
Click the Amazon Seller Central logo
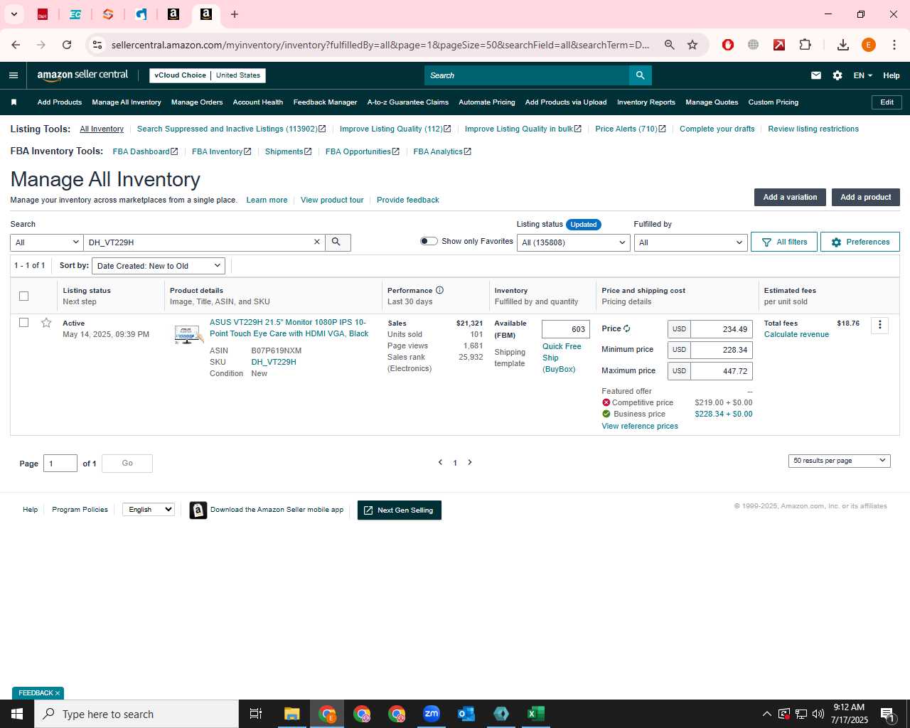[x=82, y=75]
